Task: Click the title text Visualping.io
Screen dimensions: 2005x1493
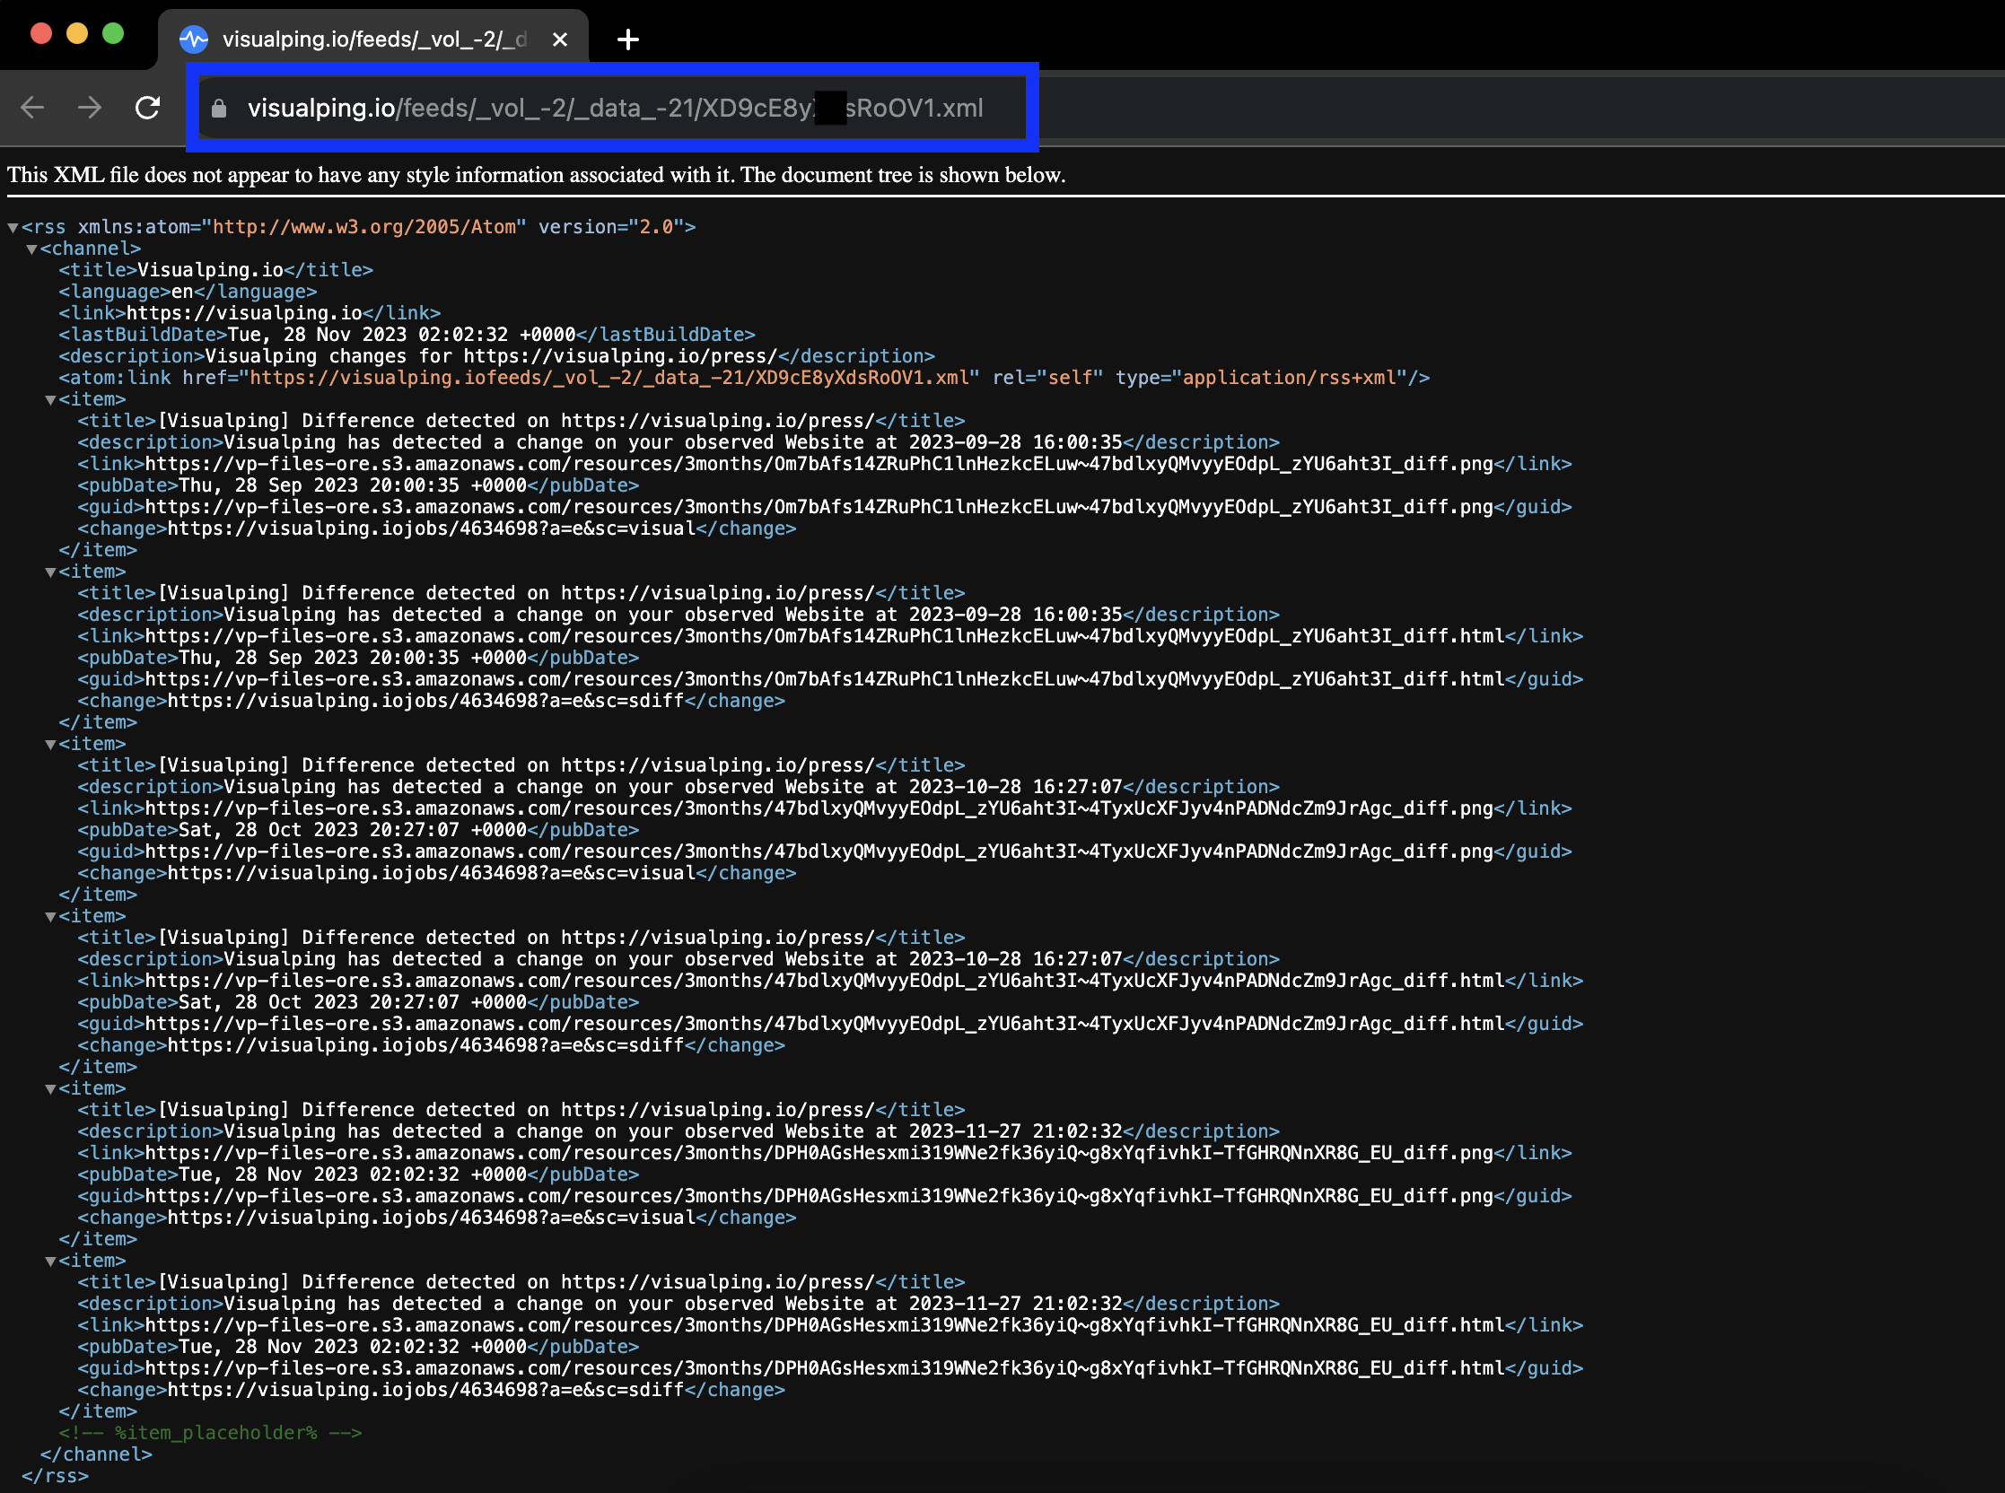Action: click(211, 270)
